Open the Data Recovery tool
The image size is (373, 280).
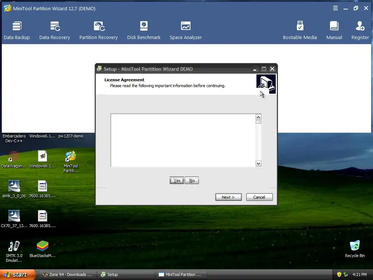click(x=55, y=31)
